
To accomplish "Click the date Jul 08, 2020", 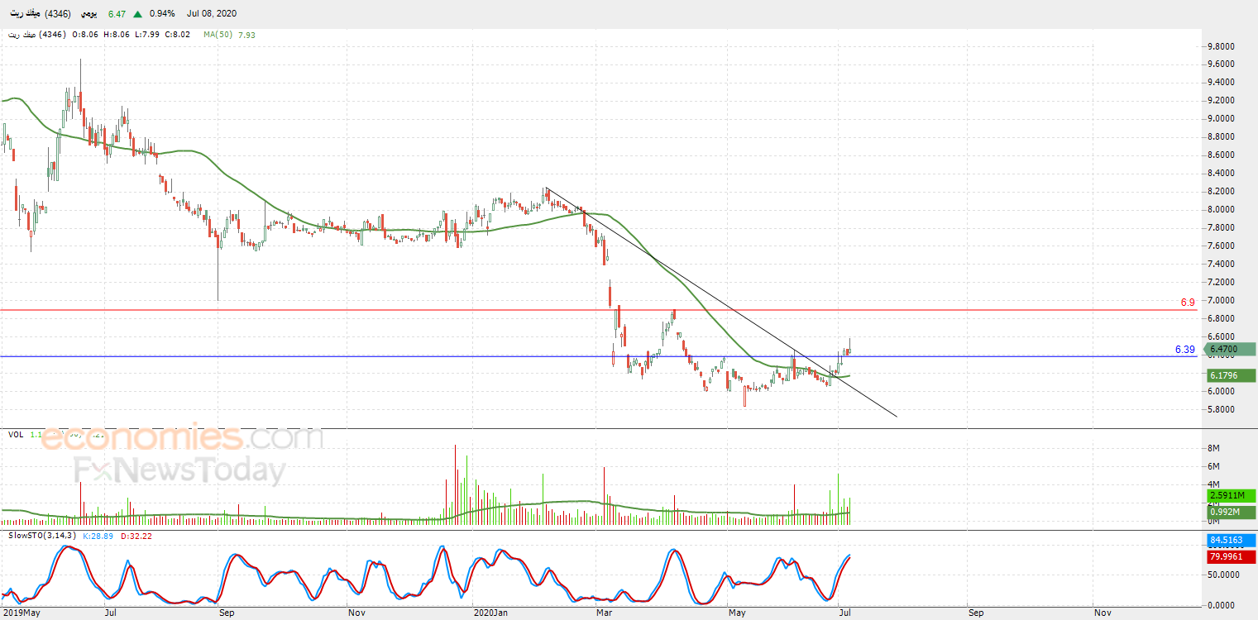I will pyautogui.click(x=213, y=14).
